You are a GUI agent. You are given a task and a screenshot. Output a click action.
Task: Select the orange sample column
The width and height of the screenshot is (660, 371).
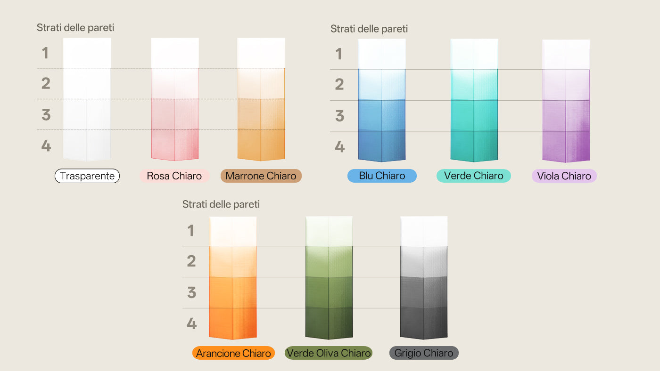point(233,278)
